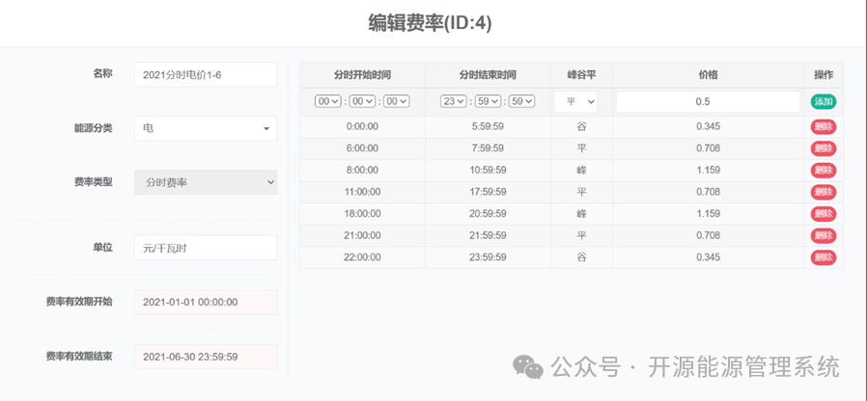Click the price input showing 0.5
Screen dimensions: 867x401
click(709, 101)
